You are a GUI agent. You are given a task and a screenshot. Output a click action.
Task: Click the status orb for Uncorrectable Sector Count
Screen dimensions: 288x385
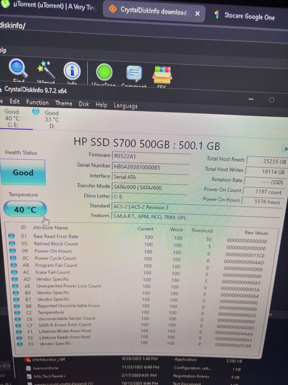18,319
